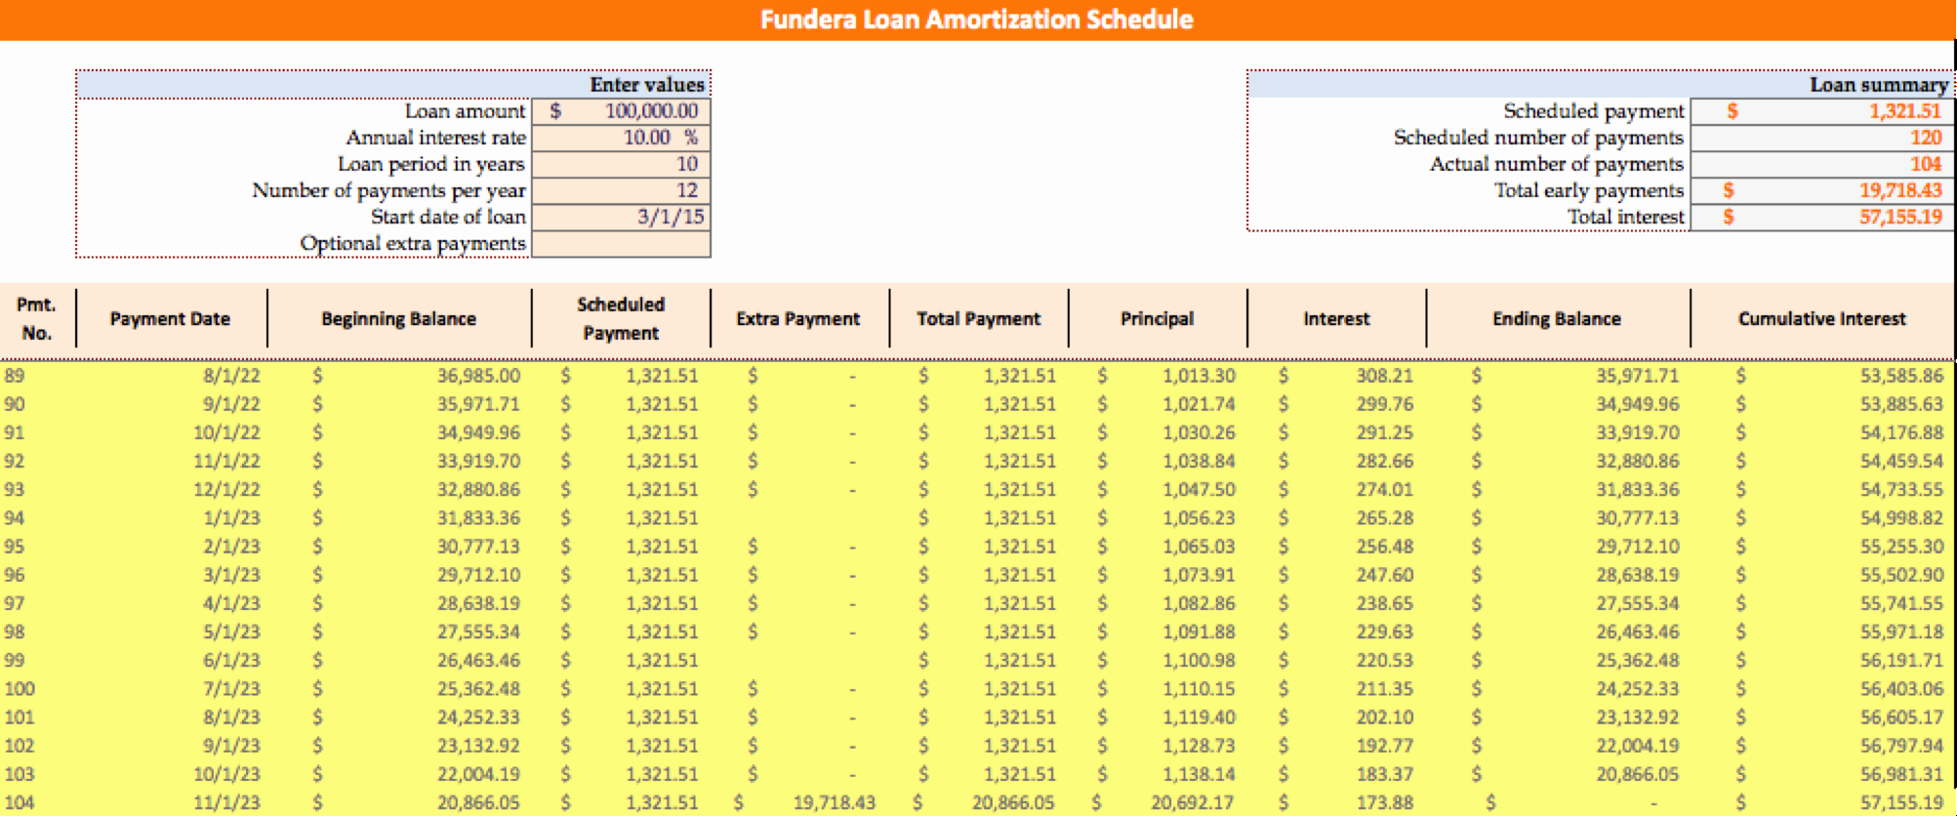Select payment date 8/1/22
The image size is (1957, 816).
coord(231,376)
